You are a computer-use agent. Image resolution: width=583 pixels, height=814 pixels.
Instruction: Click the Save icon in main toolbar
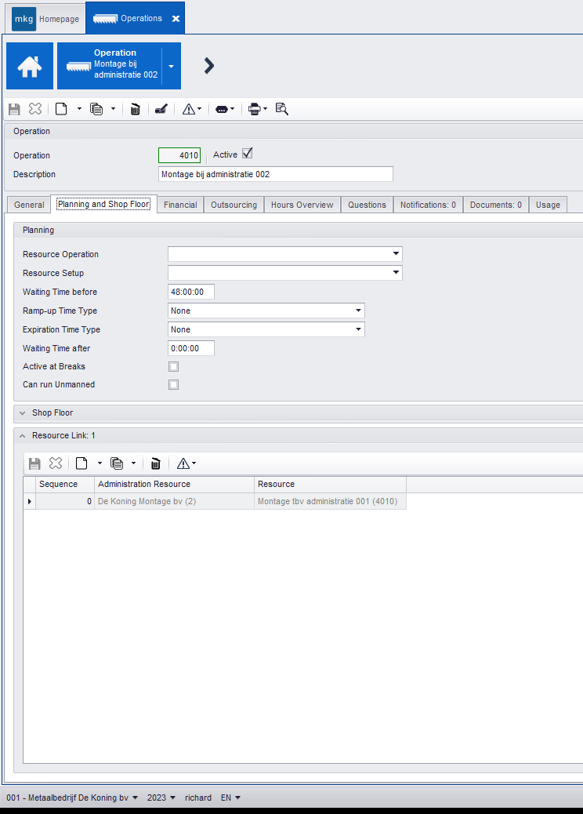pyautogui.click(x=15, y=109)
